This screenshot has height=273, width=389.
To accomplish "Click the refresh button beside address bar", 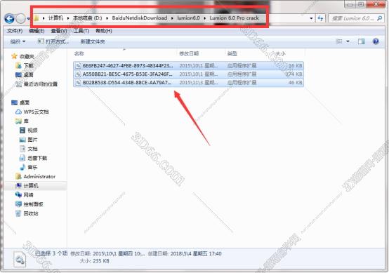I will (x=320, y=18).
